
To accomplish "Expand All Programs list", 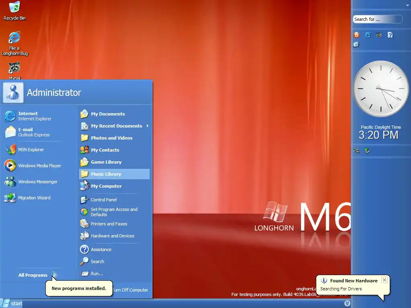I will (38, 275).
